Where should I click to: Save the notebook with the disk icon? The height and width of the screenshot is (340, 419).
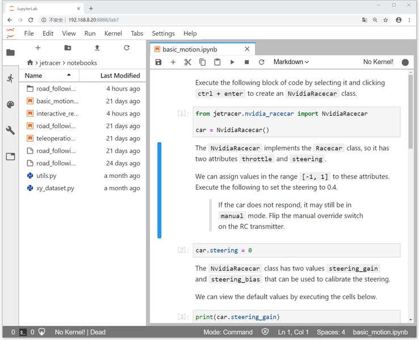click(x=158, y=62)
